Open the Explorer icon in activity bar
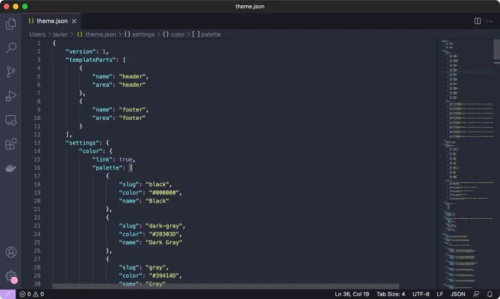The image size is (500, 299). click(x=11, y=24)
